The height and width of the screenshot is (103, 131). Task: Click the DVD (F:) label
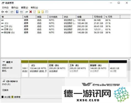pyautogui.click(x=6, y=84)
